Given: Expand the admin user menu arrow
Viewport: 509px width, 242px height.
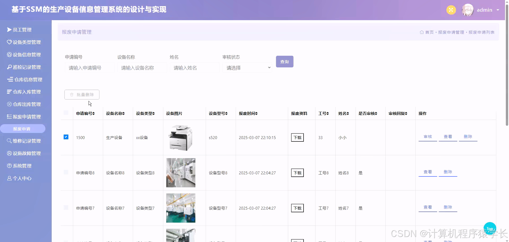Looking at the screenshot, I should [x=498, y=10].
